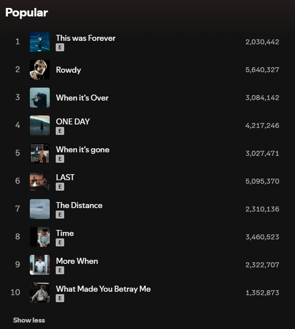Screen dimensions: 295x329
Task: Click the Time track cover art
Action: pyautogui.click(x=40, y=237)
